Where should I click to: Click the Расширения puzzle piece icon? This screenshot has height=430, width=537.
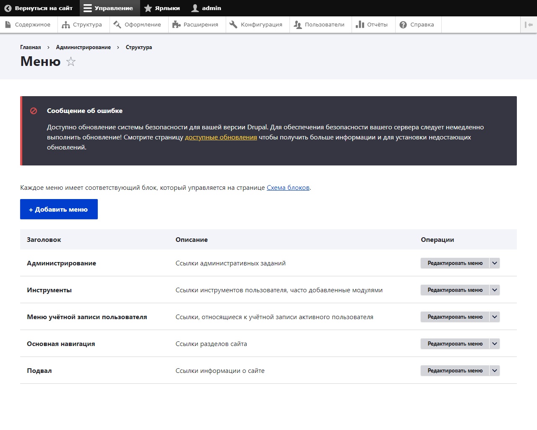(176, 25)
